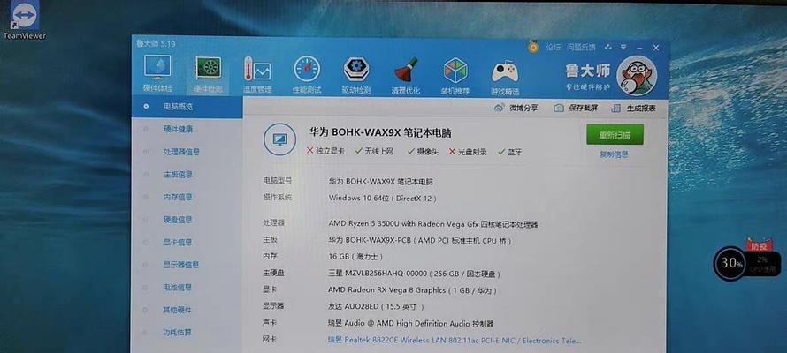Open 清理优化 cleanup broom icon
The height and width of the screenshot is (353, 787).
(406, 75)
